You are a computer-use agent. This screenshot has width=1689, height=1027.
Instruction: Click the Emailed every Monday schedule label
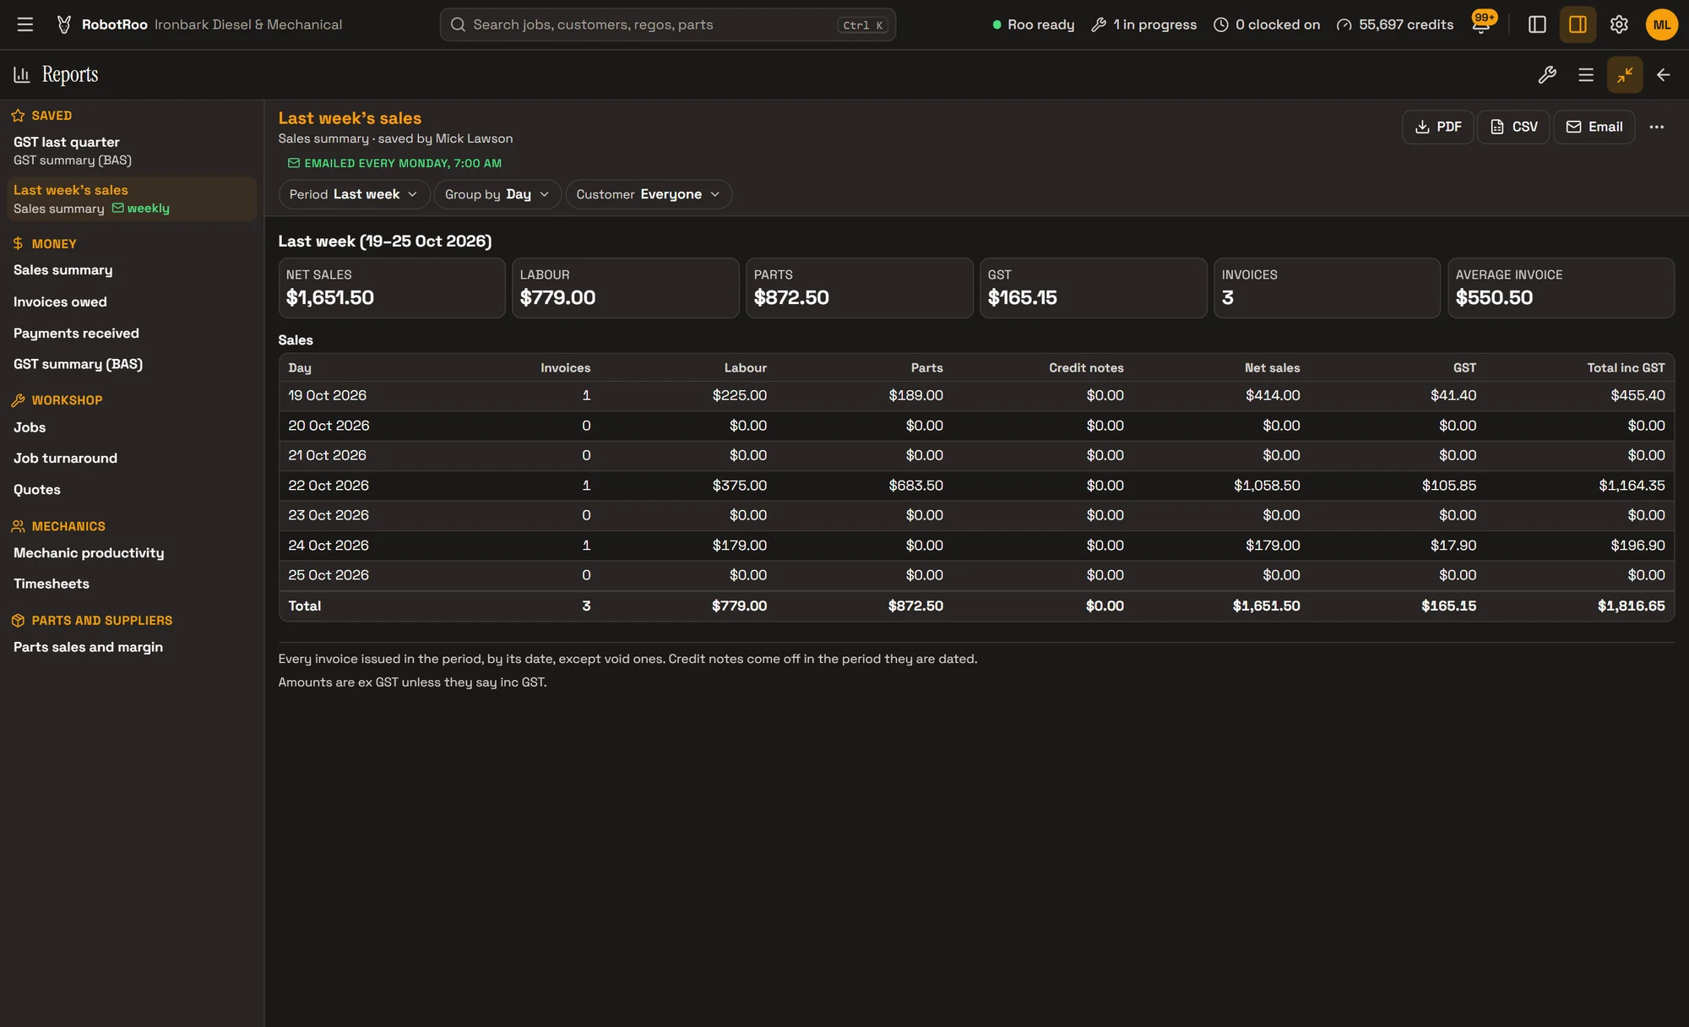[x=394, y=163]
